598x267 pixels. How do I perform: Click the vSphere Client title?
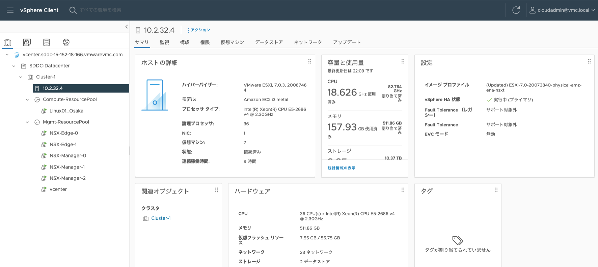coord(39,10)
